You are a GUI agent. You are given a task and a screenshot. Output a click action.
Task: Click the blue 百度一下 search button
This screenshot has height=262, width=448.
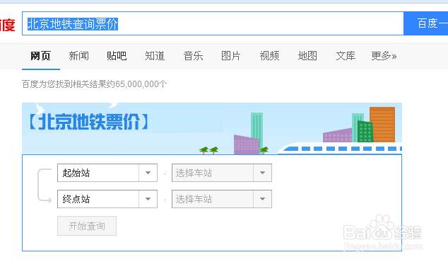point(425,23)
